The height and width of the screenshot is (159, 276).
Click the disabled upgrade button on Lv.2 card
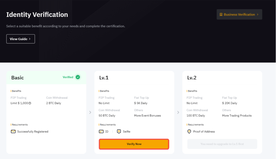pyautogui.click(x=222, y=144)
